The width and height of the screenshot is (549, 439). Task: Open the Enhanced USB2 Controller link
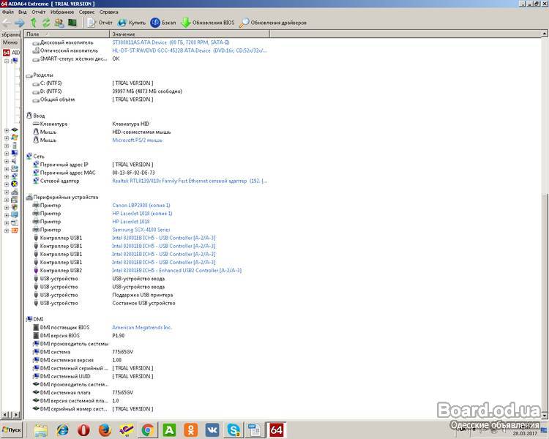click(x=177, y=270)
